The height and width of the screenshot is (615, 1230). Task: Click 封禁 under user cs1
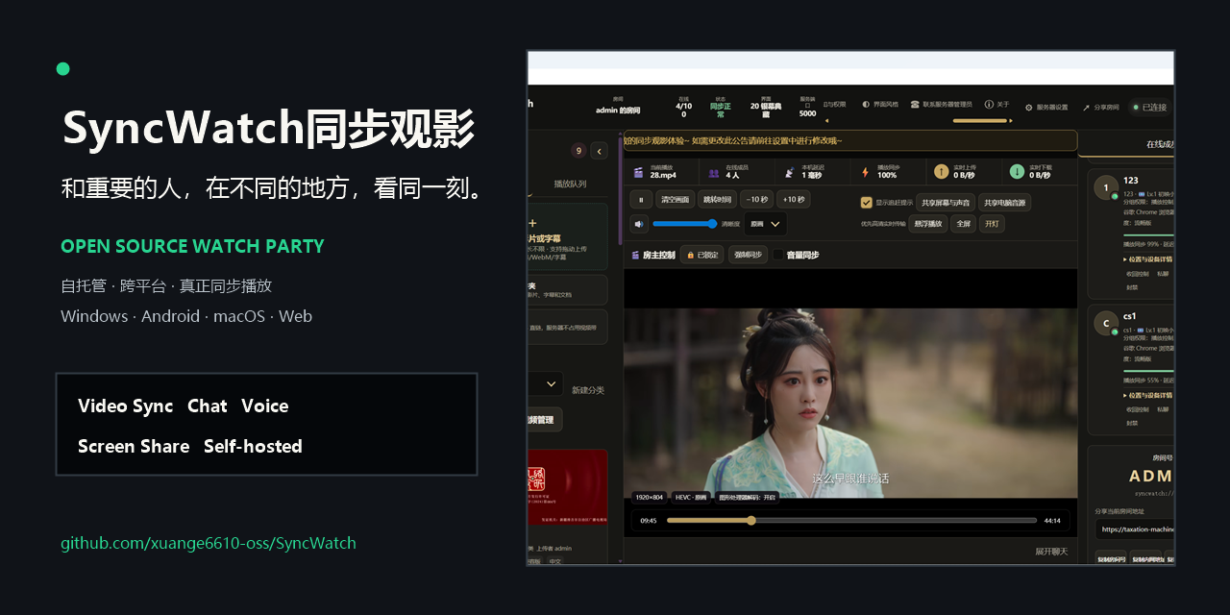click(x=1132, y=423)
